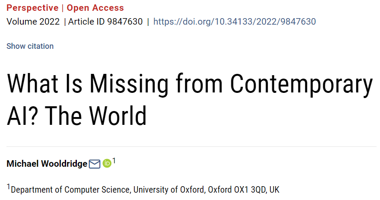The width and height of the screenshot is (380, 200).
Task: Click the superscript 1 after the ORCID icon
Action: coord(114,161)
